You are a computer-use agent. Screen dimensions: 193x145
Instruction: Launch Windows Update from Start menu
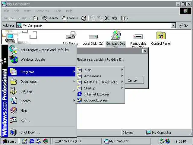[x=42, y=60]
